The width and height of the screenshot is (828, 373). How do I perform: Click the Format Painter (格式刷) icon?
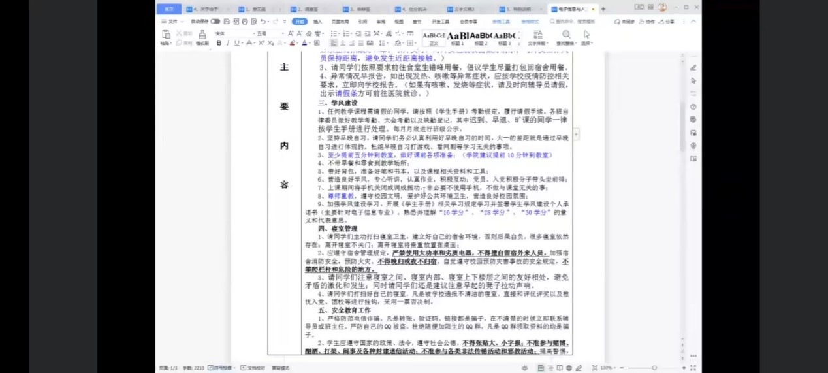coord(202,34)
